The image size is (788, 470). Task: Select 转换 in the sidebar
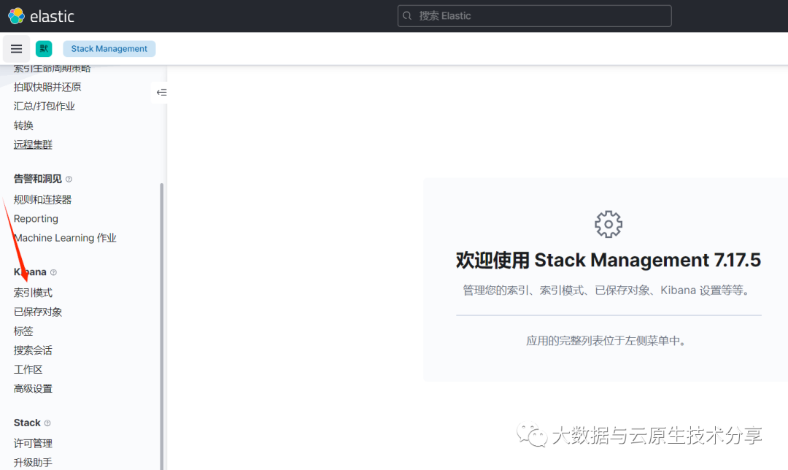(x=23, y=126)
